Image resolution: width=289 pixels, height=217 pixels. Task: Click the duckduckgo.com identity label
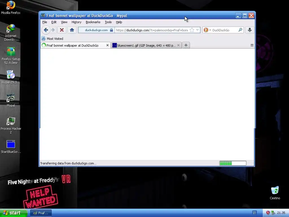point(96,30)
